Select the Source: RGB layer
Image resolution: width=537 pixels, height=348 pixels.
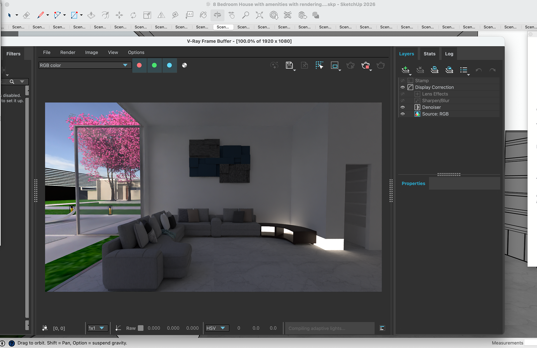435,114
